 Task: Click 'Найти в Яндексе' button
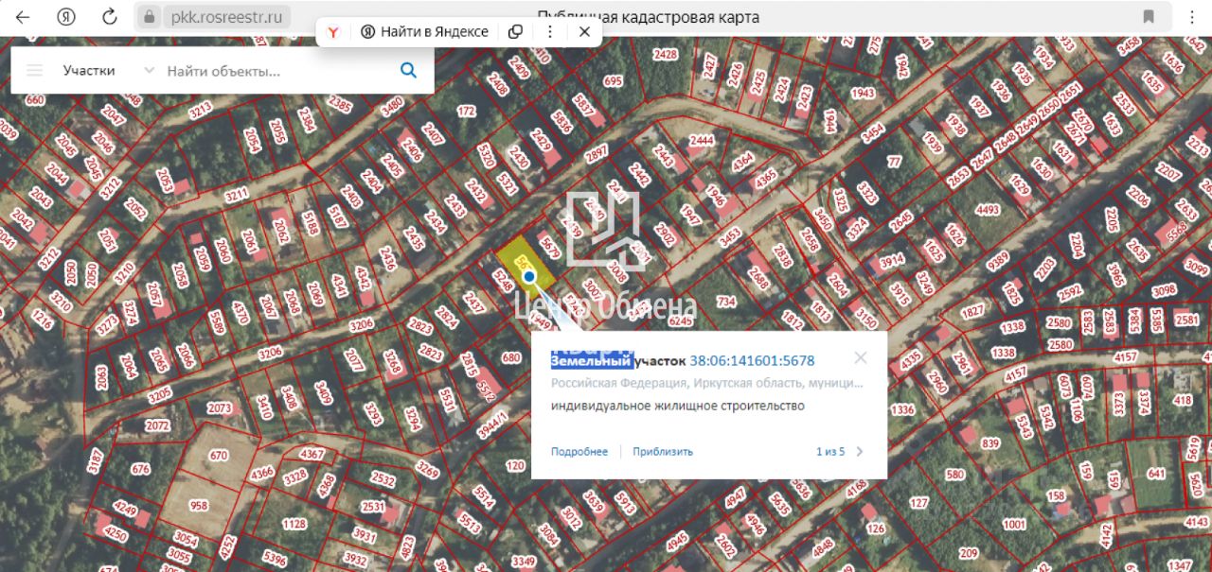point(424,31)
